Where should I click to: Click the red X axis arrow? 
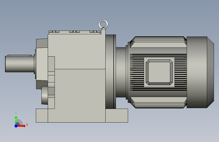click(x=21, y=126)
